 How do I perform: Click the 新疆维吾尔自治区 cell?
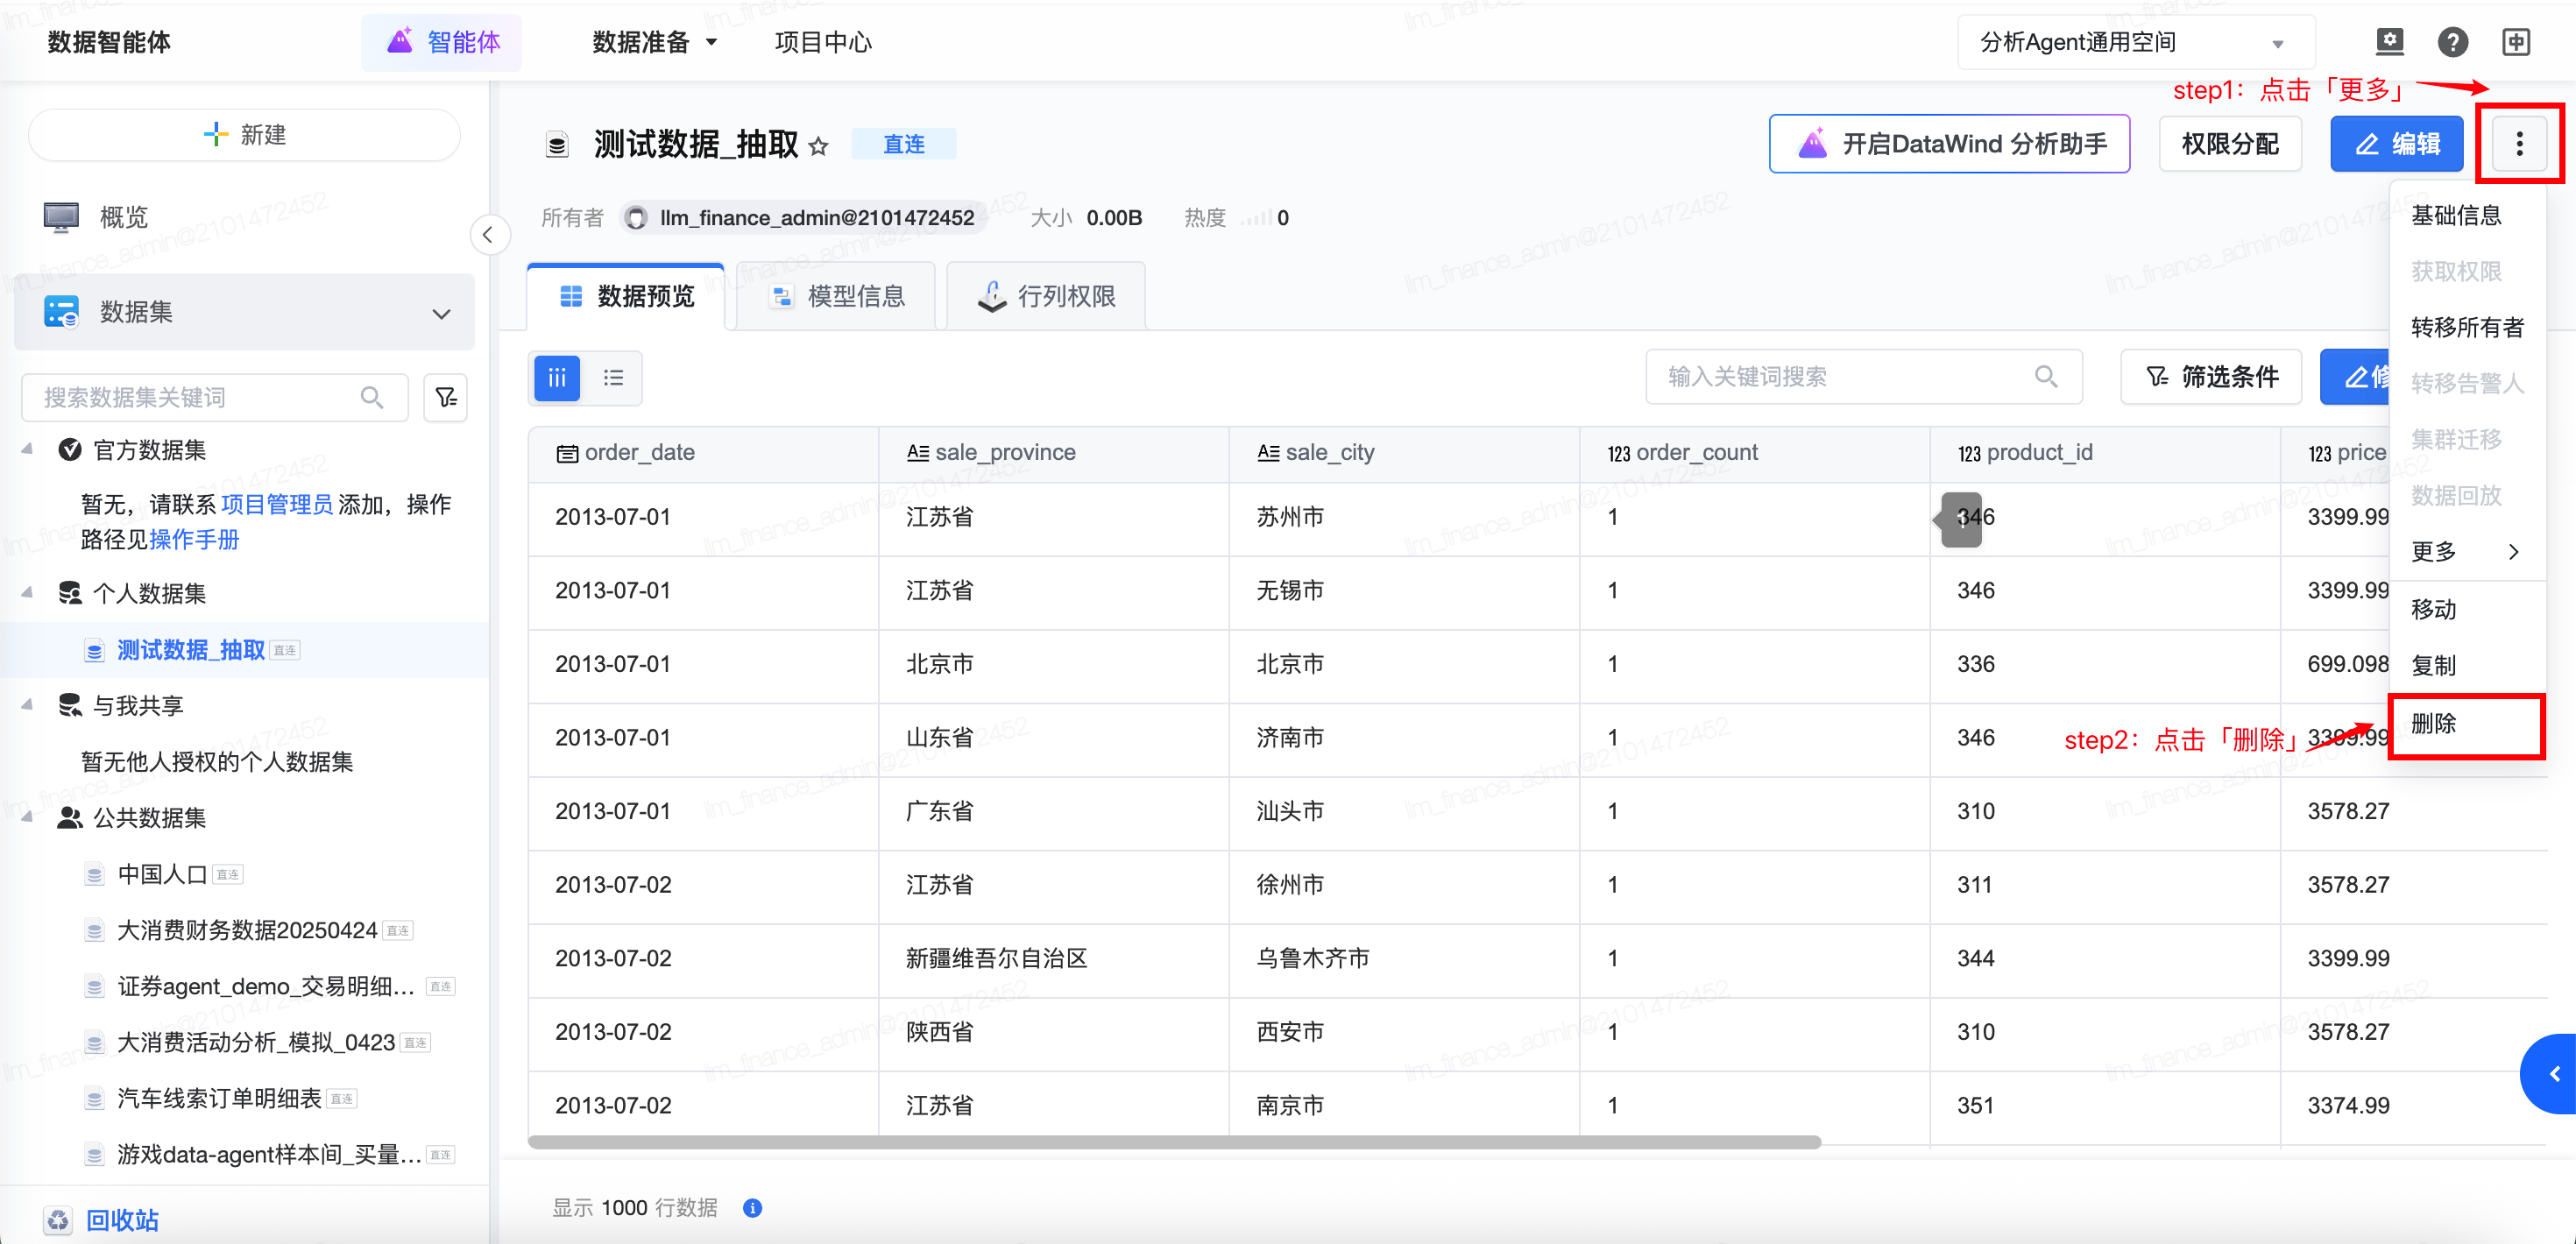(1054, 958)
